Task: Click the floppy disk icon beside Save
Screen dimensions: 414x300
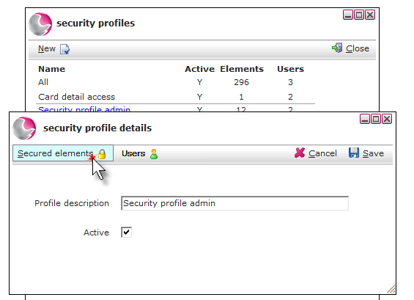Action: 354,153
